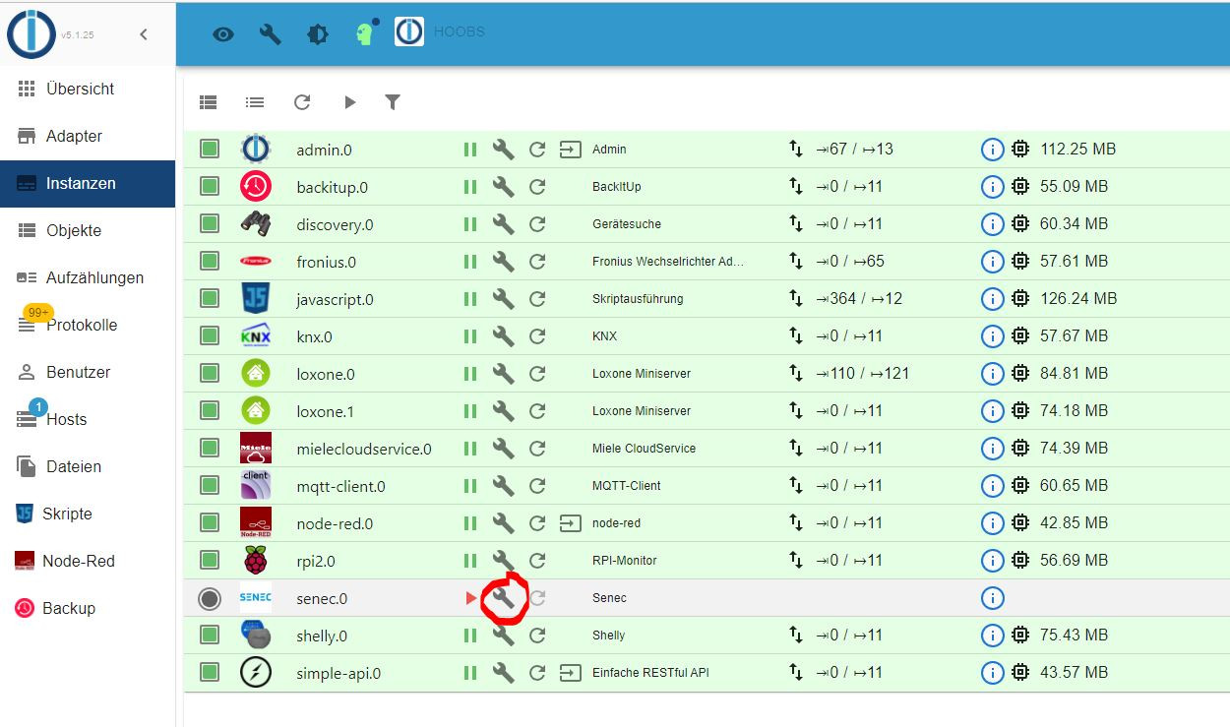
Task: Switch to table view icon in toolbar
Action: tap(208, 102)
